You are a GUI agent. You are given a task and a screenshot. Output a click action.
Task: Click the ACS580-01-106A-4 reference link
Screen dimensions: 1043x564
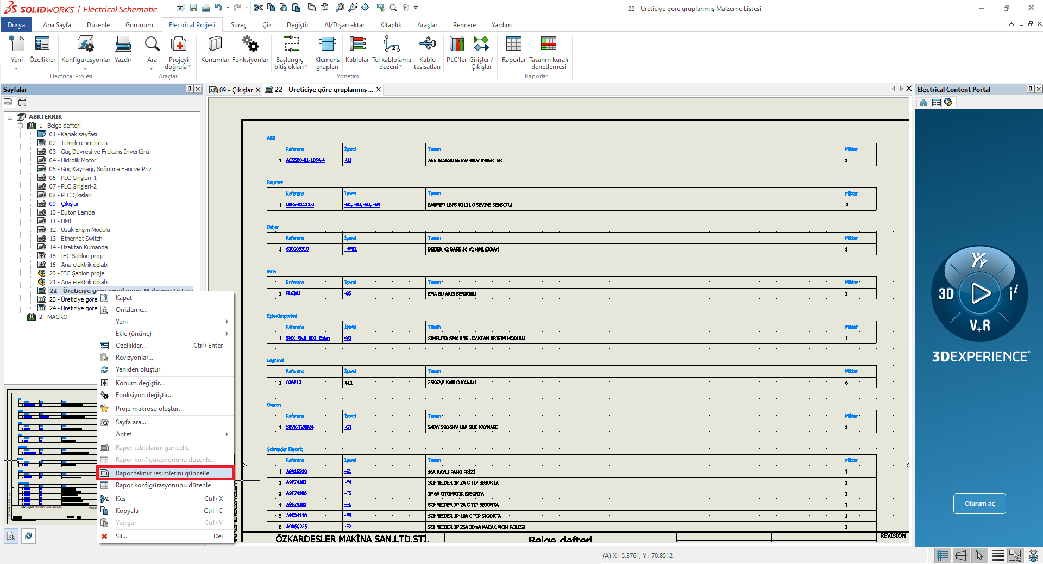point(305,160)
